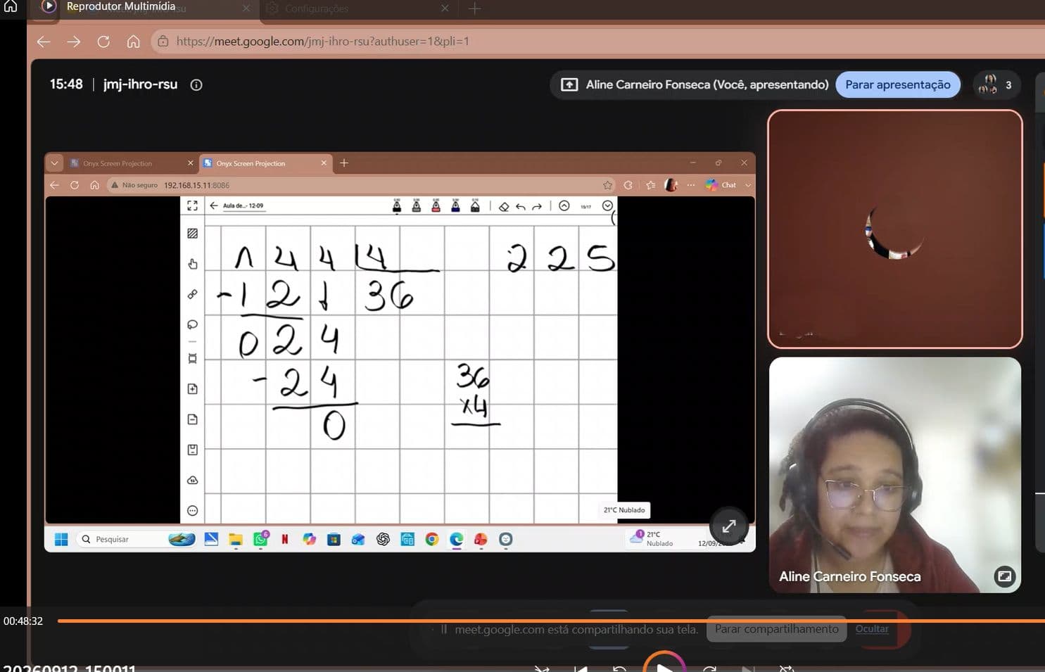Click the save icon in Onyx sidebar
Screen dimensions: 1045x672
coord(192,450)
